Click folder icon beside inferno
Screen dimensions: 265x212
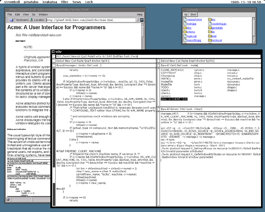click(185, 32)
